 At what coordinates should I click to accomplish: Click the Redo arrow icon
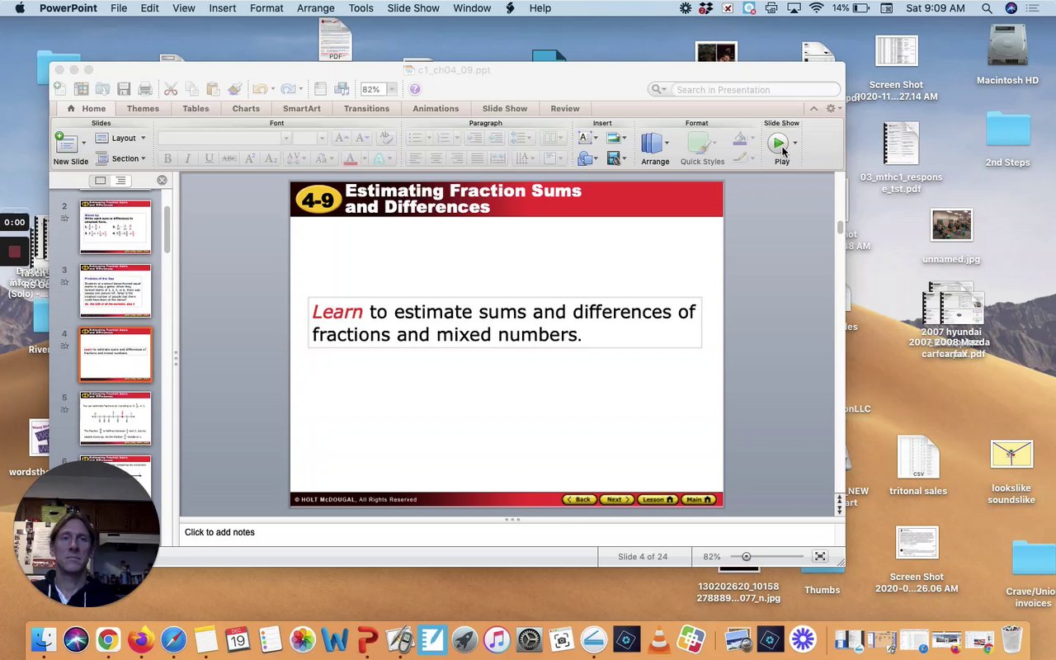coord(287,89)
